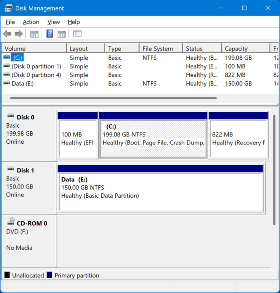The height and width of the screenshot is (293, 280).
Task: Sort by the Volume column header
Action: [x=34, y=48]
